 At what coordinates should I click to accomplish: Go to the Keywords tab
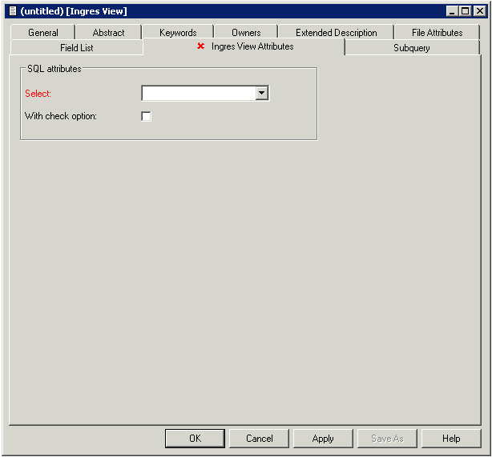coord(178,33)
